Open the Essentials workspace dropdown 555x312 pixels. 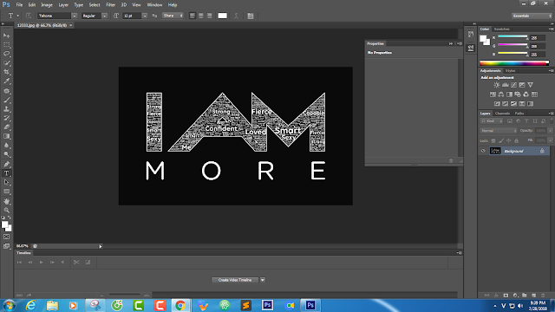[x=532, y=16]
